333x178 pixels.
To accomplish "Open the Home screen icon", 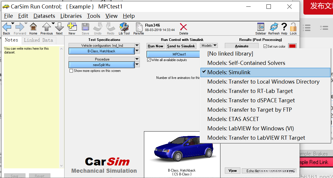I will pos(33,27).
